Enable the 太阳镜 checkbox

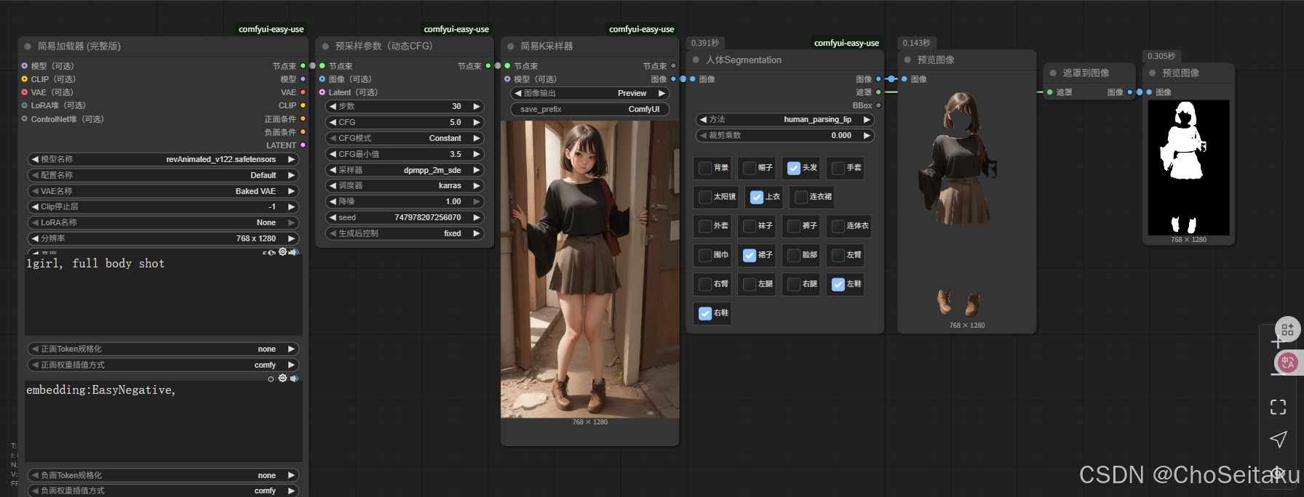[705, 197]
